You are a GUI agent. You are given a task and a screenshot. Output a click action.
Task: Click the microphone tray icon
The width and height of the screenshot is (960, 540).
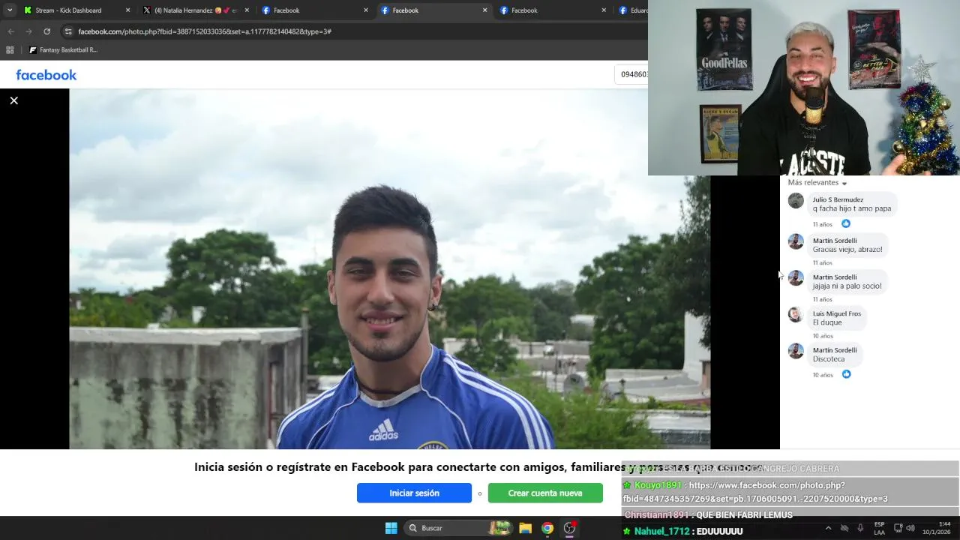pyautogui.click(x=860, y=528)
